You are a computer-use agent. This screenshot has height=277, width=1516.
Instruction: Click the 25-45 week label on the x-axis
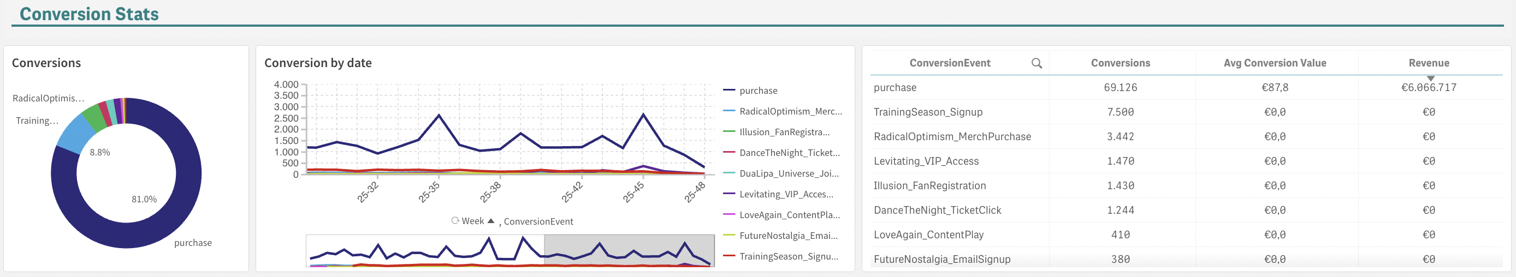[633, 192]
